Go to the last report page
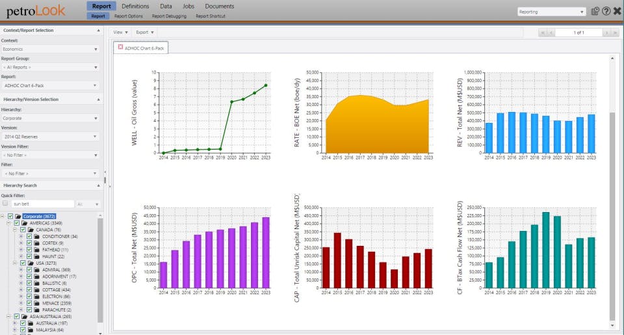 616,33
